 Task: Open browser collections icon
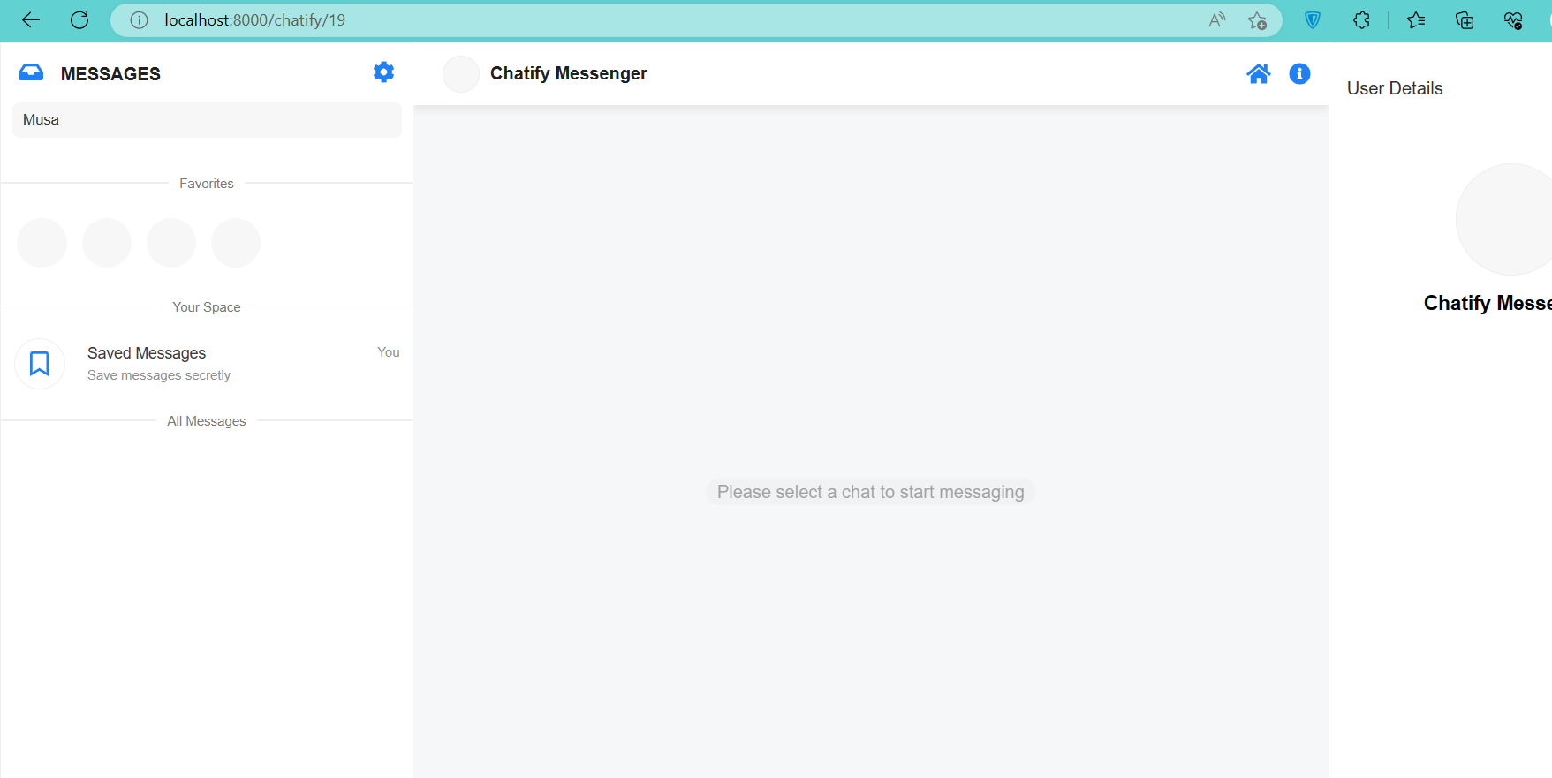(x=1465, y=20)
